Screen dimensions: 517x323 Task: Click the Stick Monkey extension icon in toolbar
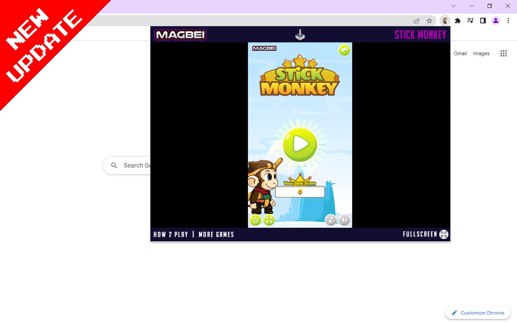tap(445, 21)
